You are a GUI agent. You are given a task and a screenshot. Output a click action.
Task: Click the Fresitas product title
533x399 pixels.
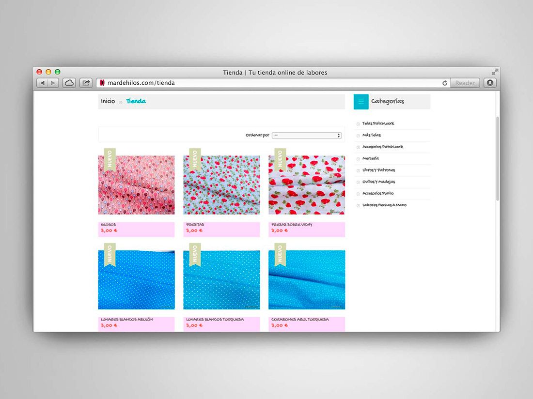pyautogui.click(x=195, y=225)
